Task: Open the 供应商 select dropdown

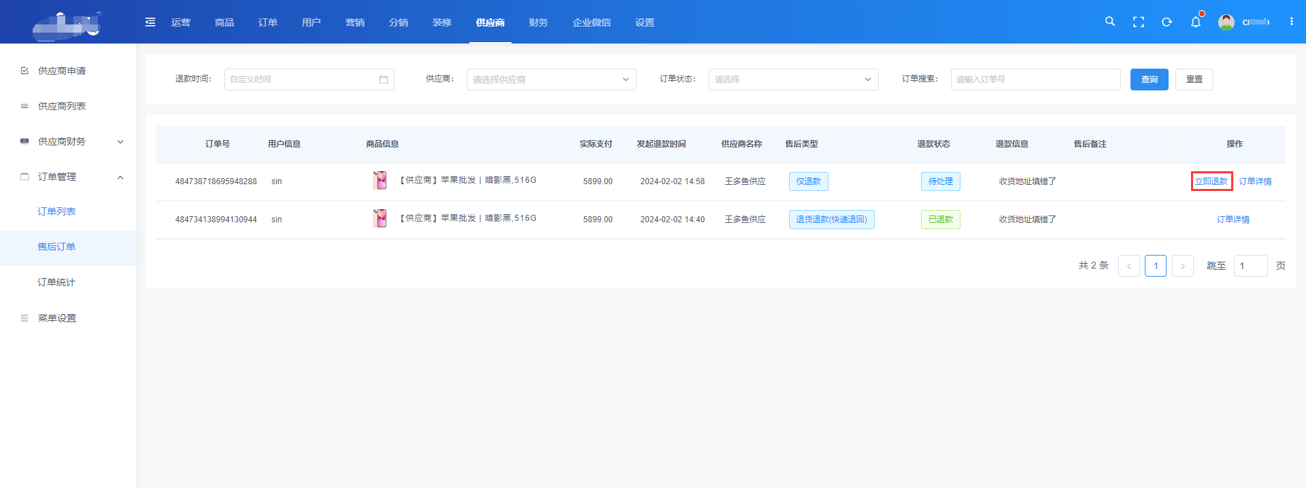Action: [x=552, y=80]
